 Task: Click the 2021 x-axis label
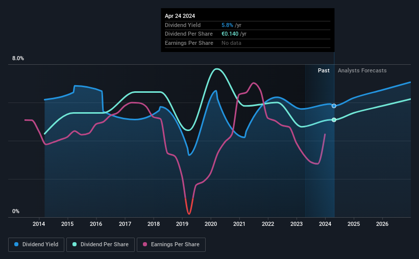click(x=239, y=224)
